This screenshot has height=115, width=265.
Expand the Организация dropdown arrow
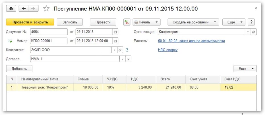point(248,32)
